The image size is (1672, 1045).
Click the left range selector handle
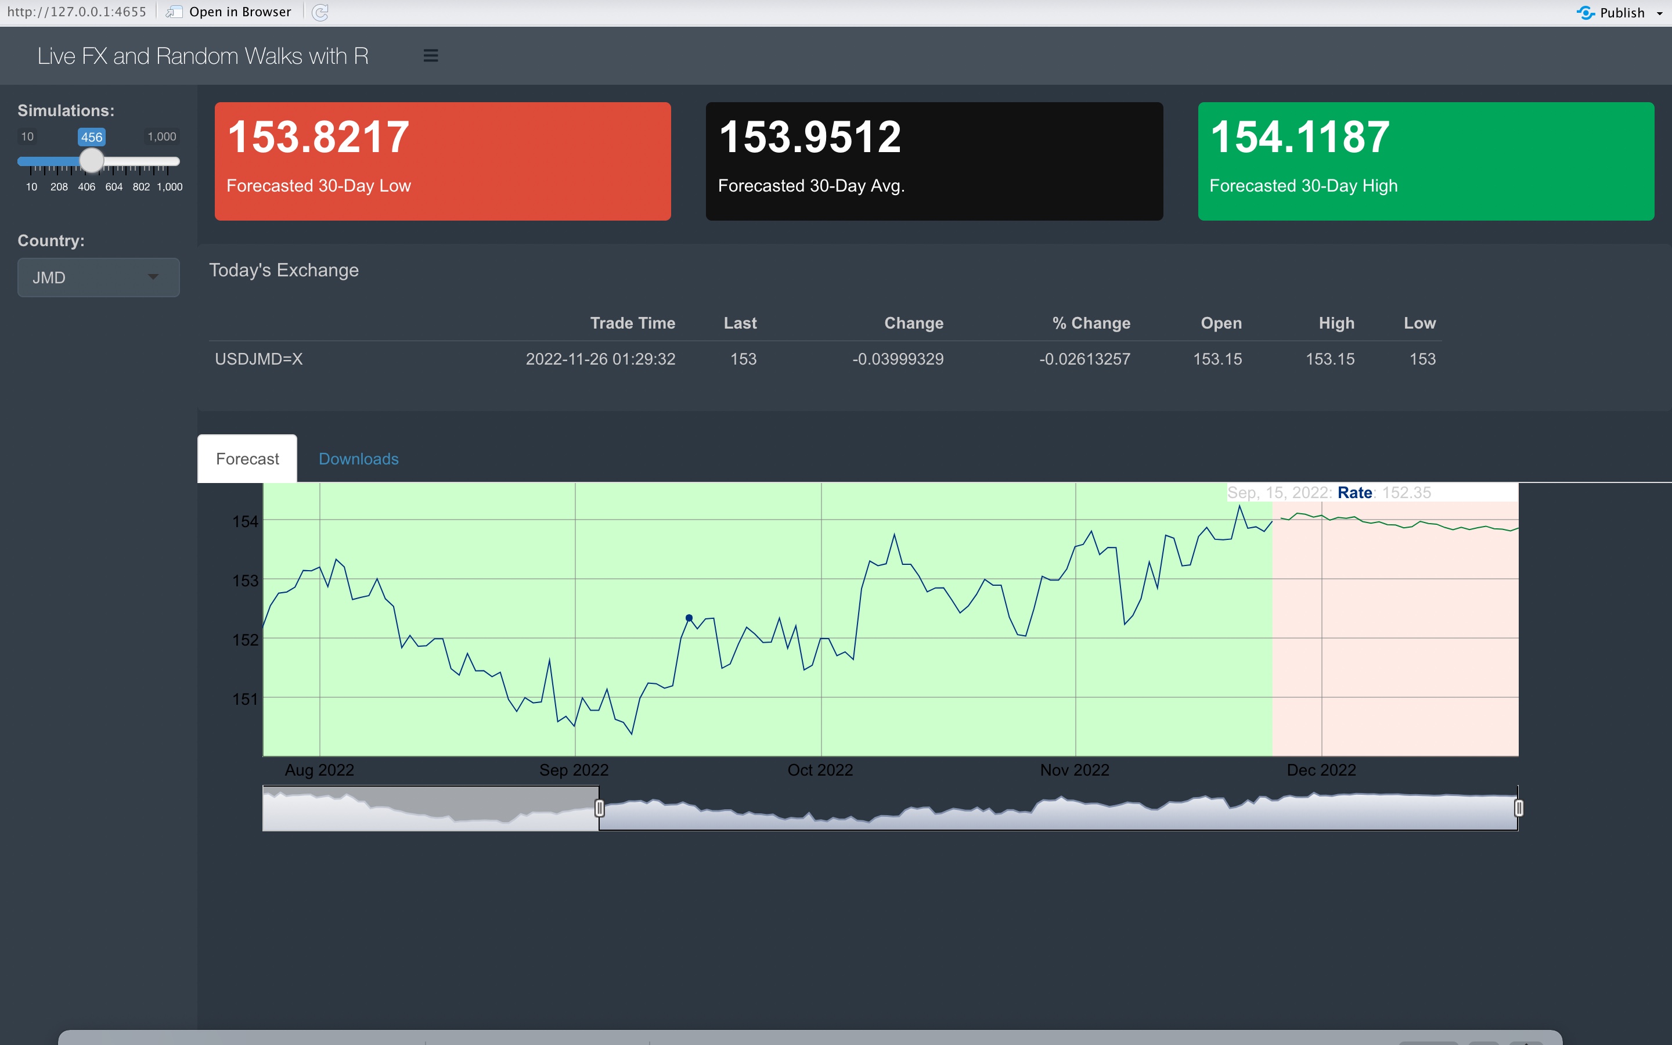601,806
